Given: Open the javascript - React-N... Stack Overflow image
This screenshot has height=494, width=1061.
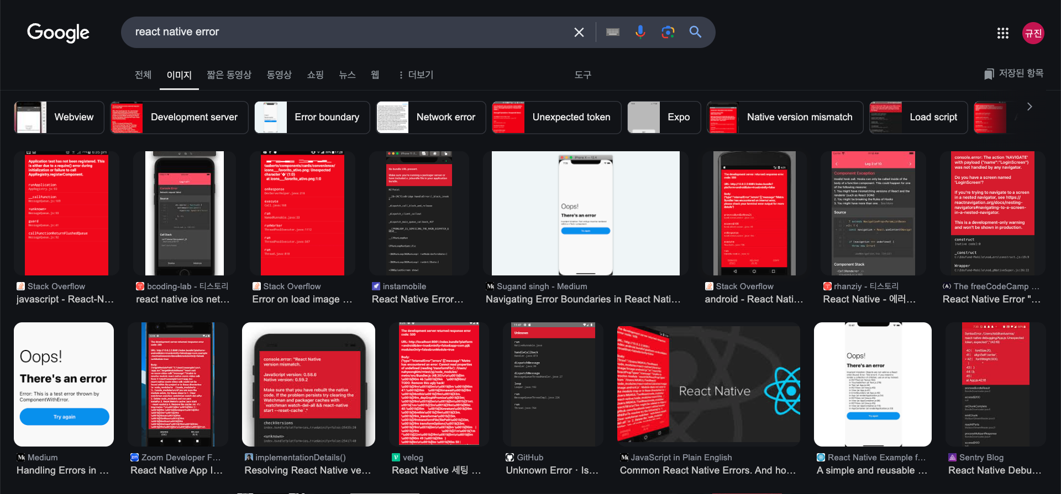Looking at the screenshot, I should click(66, 213).
